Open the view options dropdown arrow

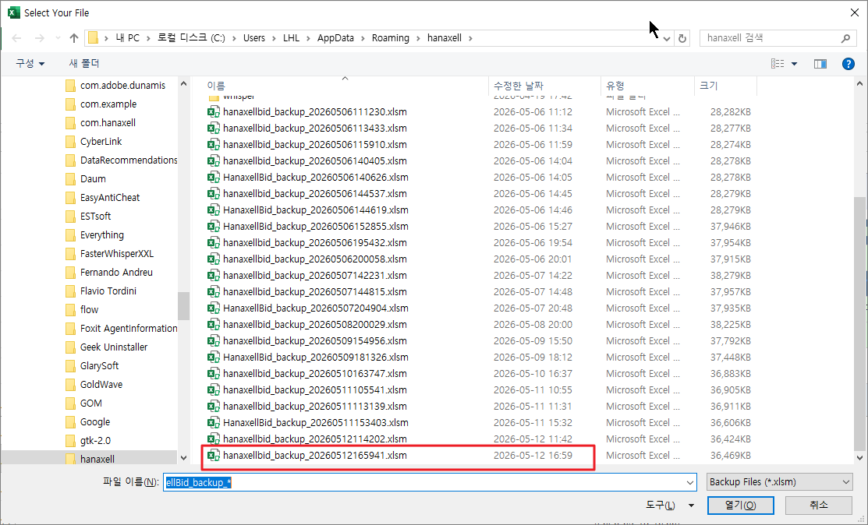[x=794, y=64]
